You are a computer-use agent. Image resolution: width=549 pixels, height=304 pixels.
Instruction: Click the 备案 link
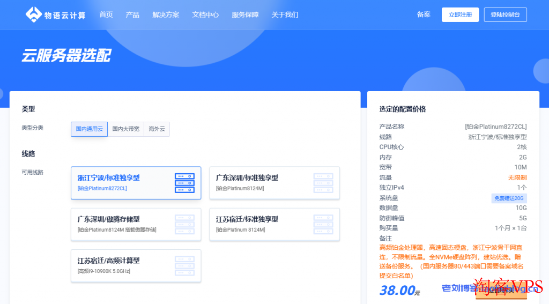[424, 14]
